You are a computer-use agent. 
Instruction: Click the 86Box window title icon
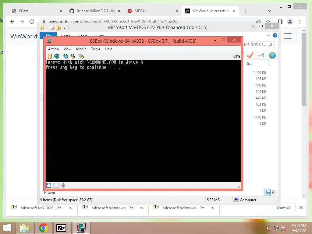coord(49,41)
